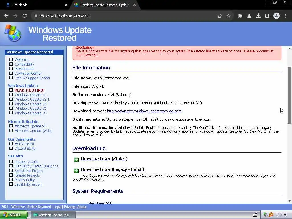
Task: Click bullet icon beside Legacy Update
Action: [11, 161]
